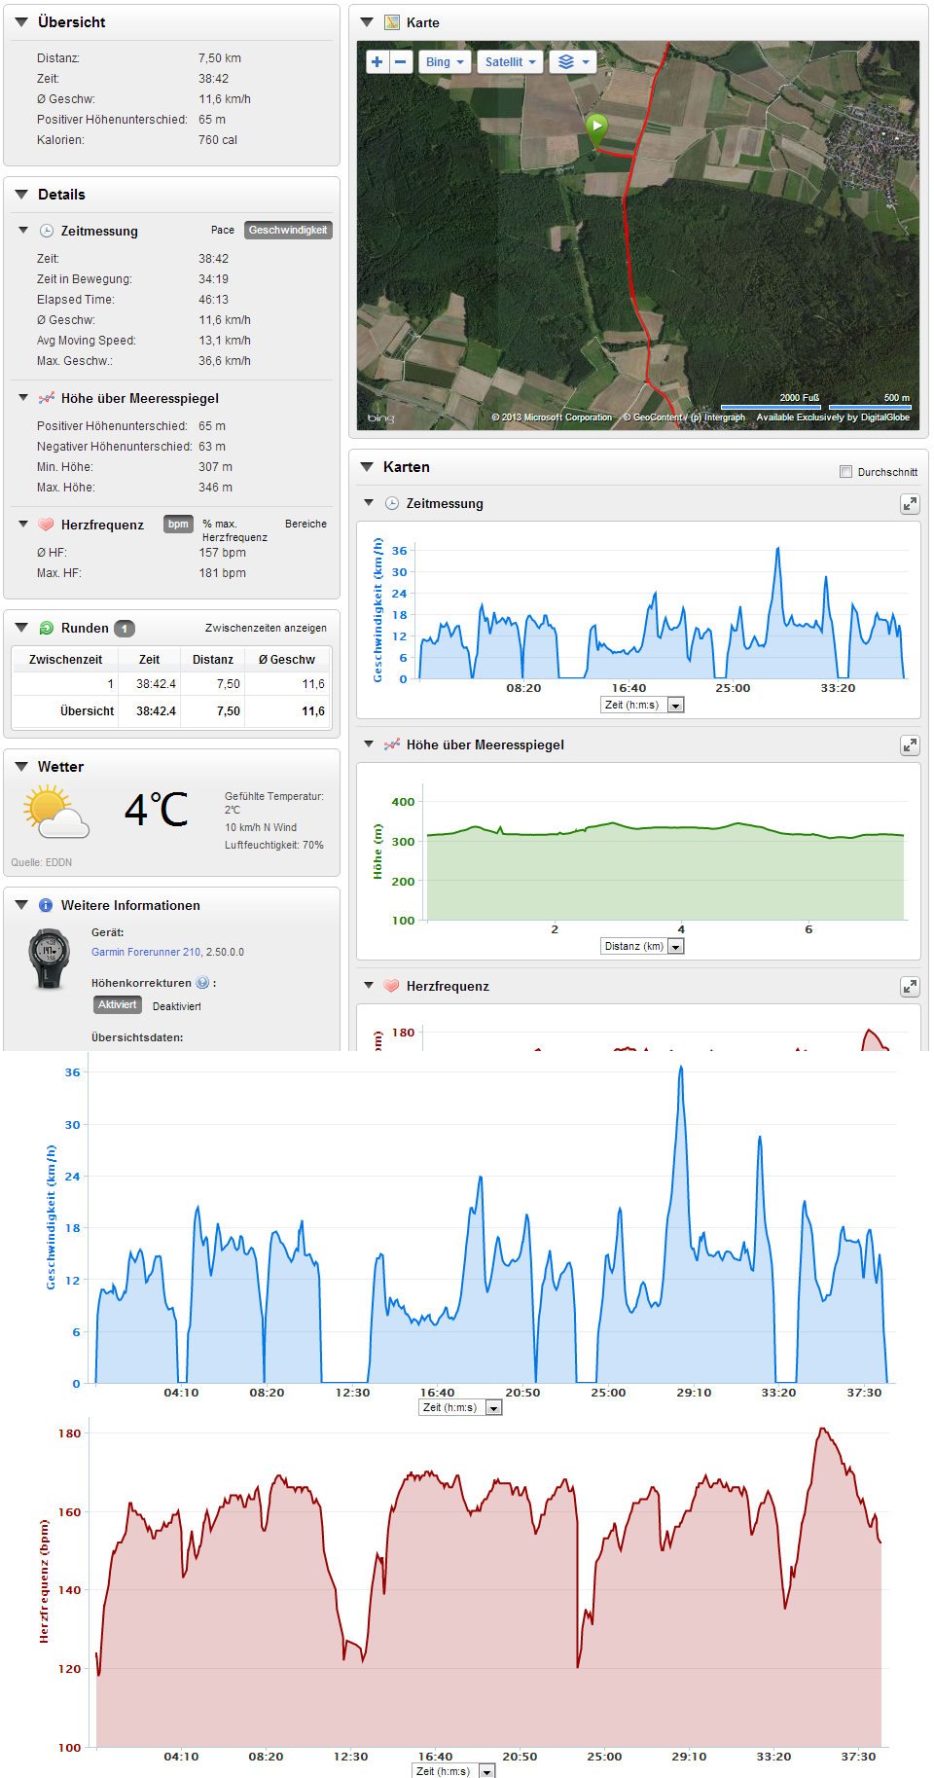Image resolution: width=934 pixels, height=1778 pixels.
Task: Click the heart icon in Details Herzfrequenz
Action: (x=46, y=525)
